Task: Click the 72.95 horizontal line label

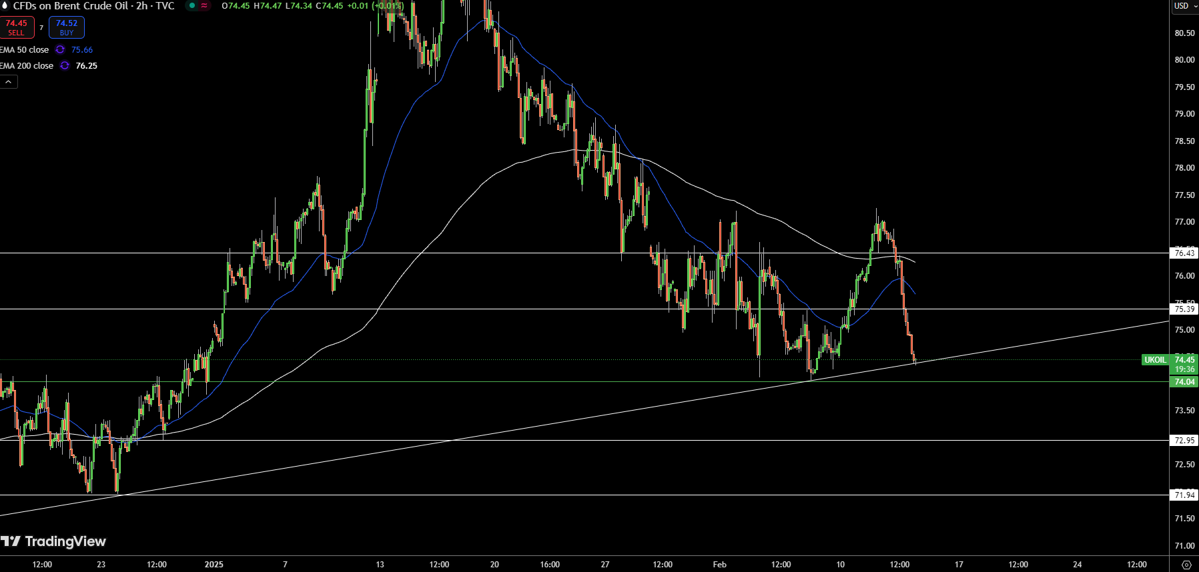Action: coord(1184,440)
